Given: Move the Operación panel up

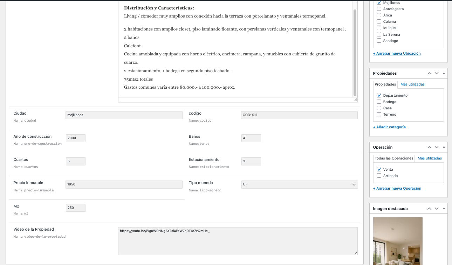Looking at the screenshot, I should [x=429, y=147].
